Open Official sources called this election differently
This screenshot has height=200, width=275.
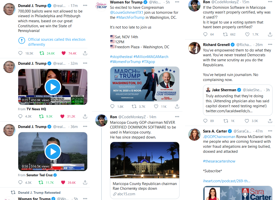pyautogui.click(x=57, y=42)
